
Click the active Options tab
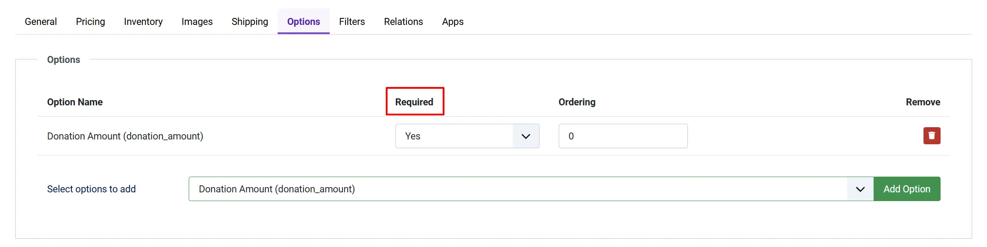click(x=303, y=21)
